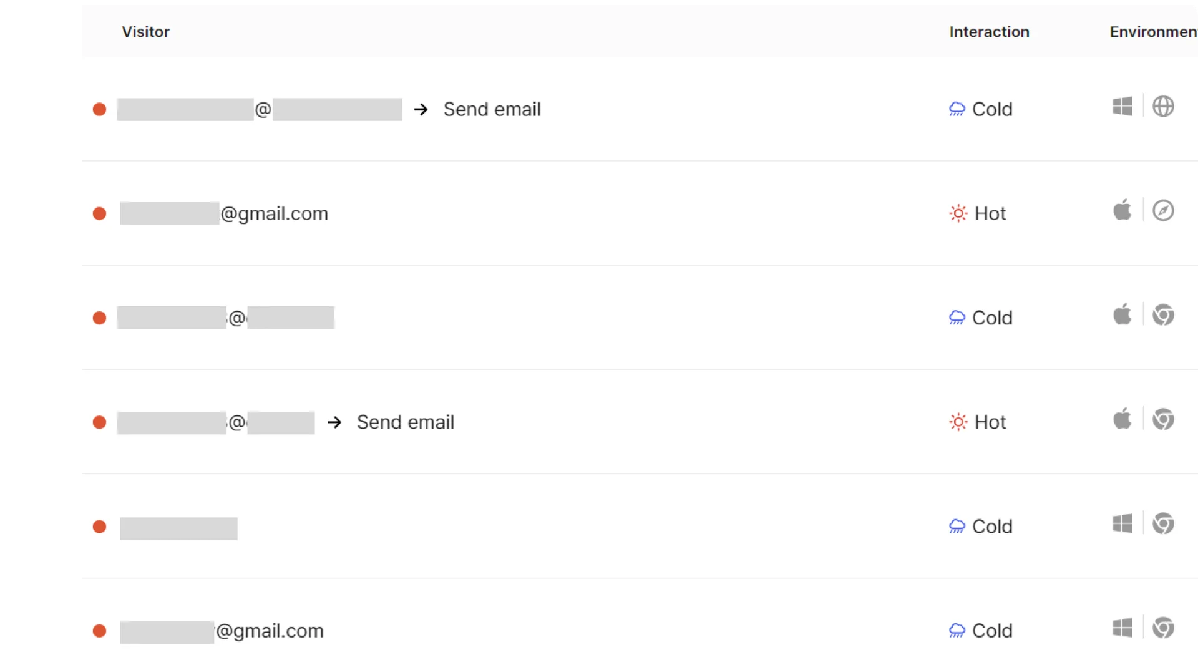Click Send email in the first visitor row
Viewport: 1198px width, 665px height.
pos(492,109)
